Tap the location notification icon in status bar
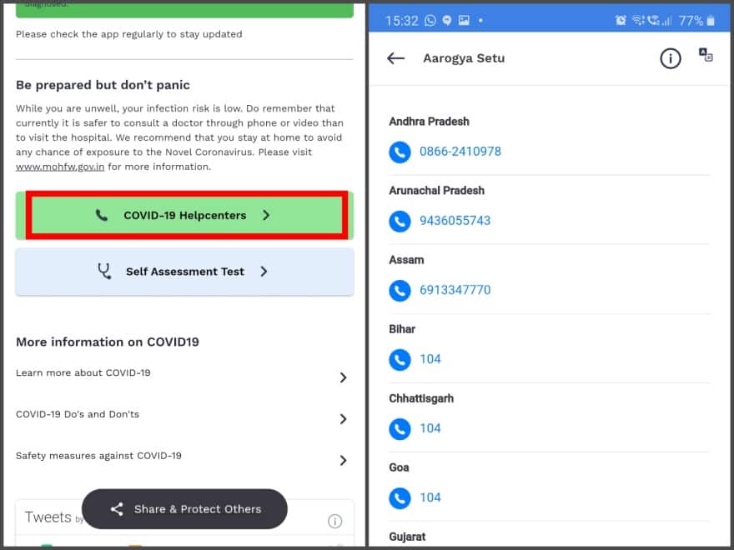734x550 pixels. pos(447,21)
